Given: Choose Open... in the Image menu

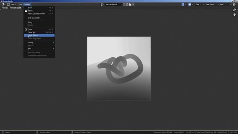Looking at the screenshot, I should coord(39,11).
